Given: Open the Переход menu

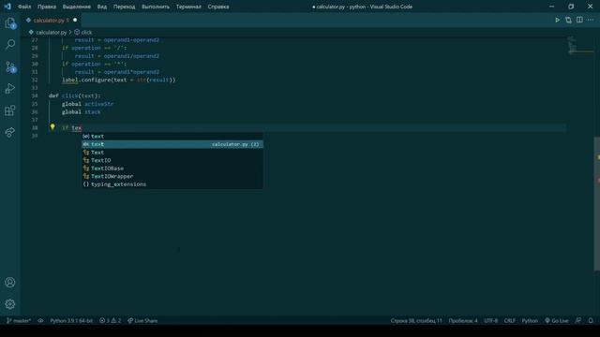Looking at the screenshot, I should point(124,7).
